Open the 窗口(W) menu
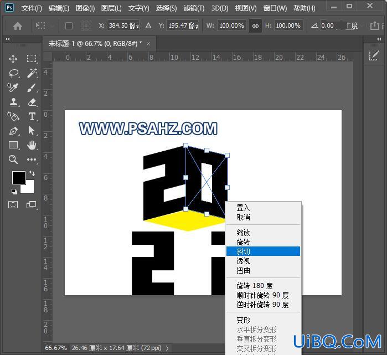 [x=275, y=8]
